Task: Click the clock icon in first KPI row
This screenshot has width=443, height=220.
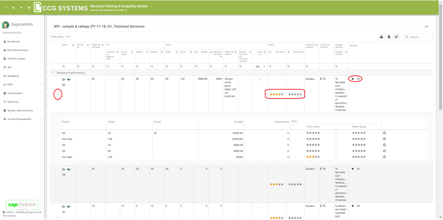Action: pyautogui.click(x=358, y=79)
